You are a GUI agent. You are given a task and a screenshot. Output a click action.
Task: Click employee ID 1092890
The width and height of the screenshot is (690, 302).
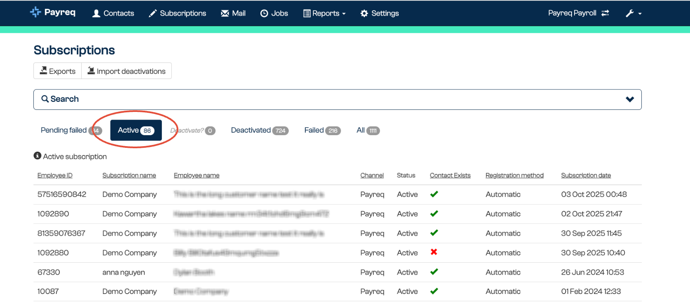[53, 214]
